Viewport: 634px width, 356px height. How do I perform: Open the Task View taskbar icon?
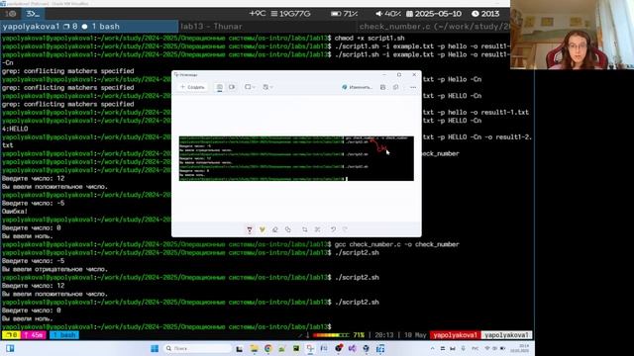tap(240, 349)
